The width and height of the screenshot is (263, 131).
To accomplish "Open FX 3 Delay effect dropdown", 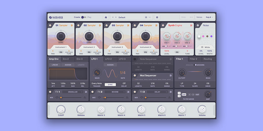I will tap(157, 92).
